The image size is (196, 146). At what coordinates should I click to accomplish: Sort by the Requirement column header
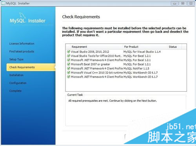[97, 47]
